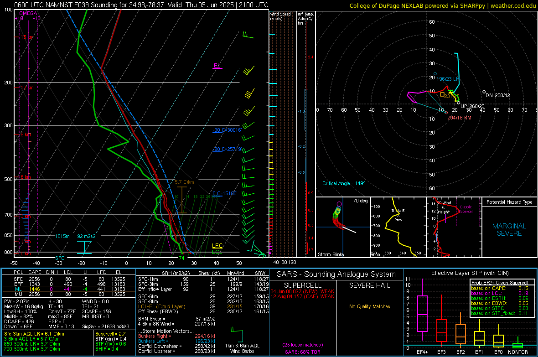Click the 'Storm Slinky' panel label
538x357 pixels.
point(331,254)
